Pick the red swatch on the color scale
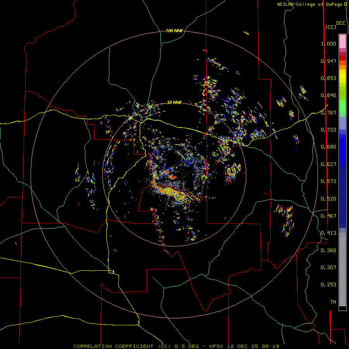Viewport: 349px width, 349px height. click(x=342, y=58)
